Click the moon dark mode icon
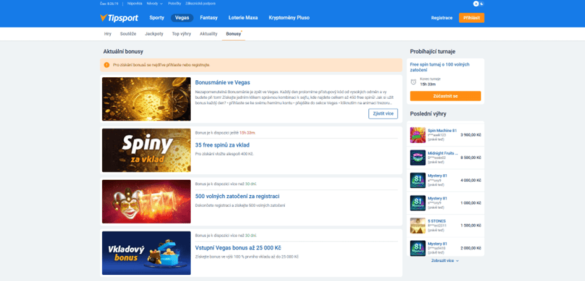This screenshot has height=281, width=585. coord(482,4)
